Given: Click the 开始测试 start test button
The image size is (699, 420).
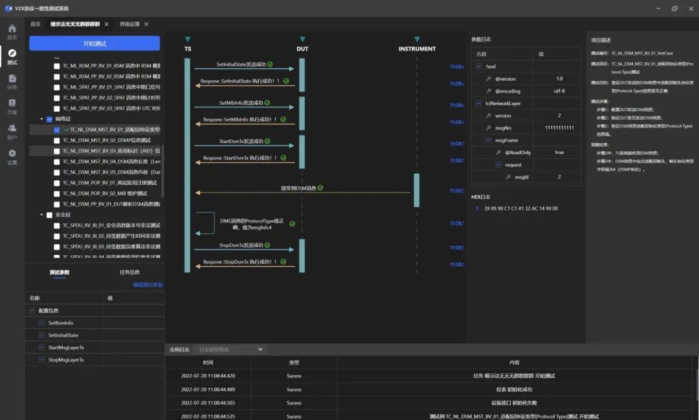Looking at the screenshot, I should point(94,43).
